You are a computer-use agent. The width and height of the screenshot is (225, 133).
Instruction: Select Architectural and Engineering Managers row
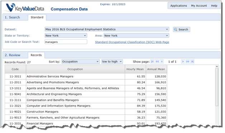tap(86, 94)
